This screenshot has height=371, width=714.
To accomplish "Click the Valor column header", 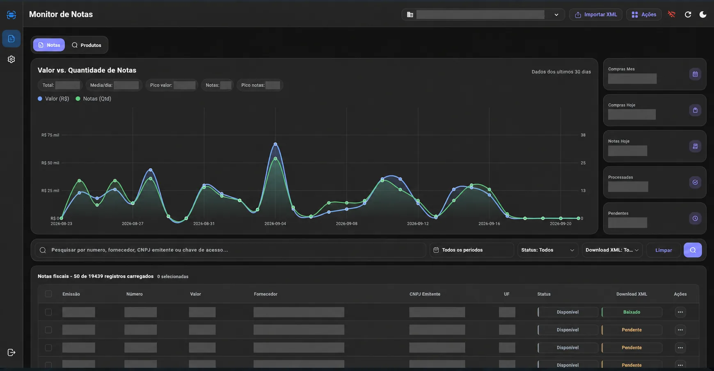I will coord(195,294).
